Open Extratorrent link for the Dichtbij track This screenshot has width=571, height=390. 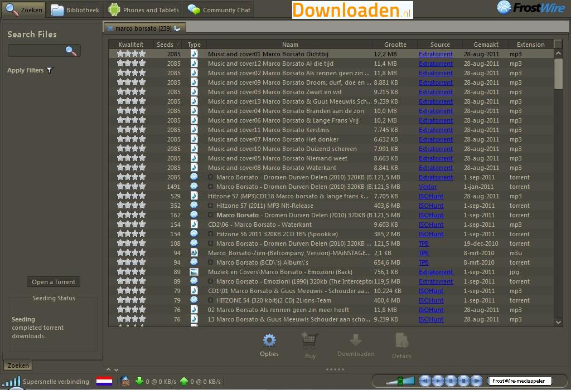click(435, 54)
